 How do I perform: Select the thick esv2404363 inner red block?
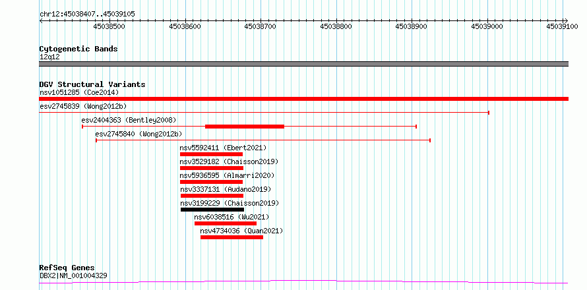[245, 127]
